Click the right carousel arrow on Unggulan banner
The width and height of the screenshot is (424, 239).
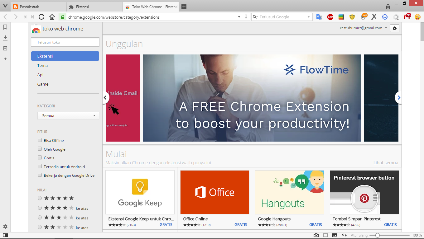398,97
